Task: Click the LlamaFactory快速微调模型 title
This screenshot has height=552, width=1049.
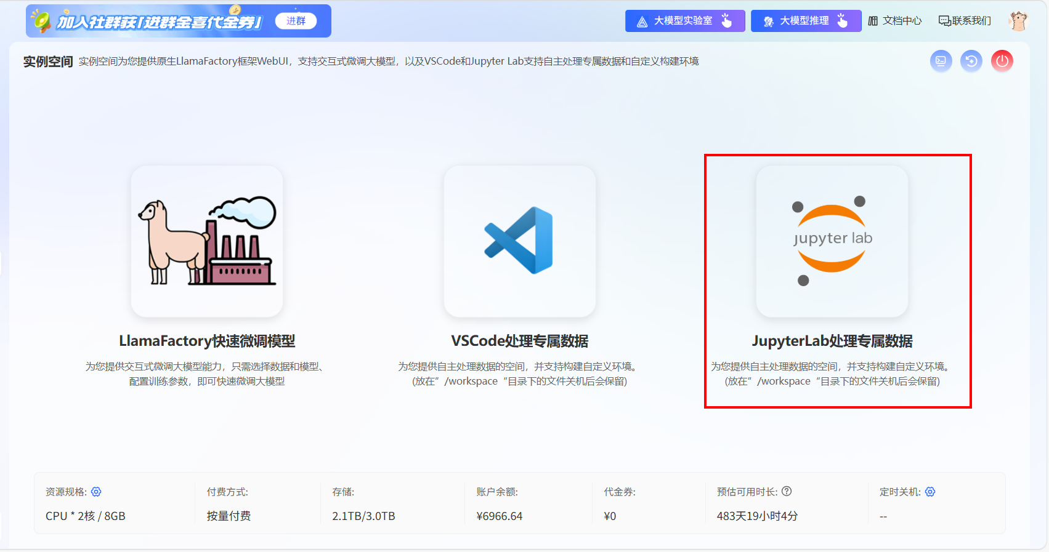Action: pos(207,341)
